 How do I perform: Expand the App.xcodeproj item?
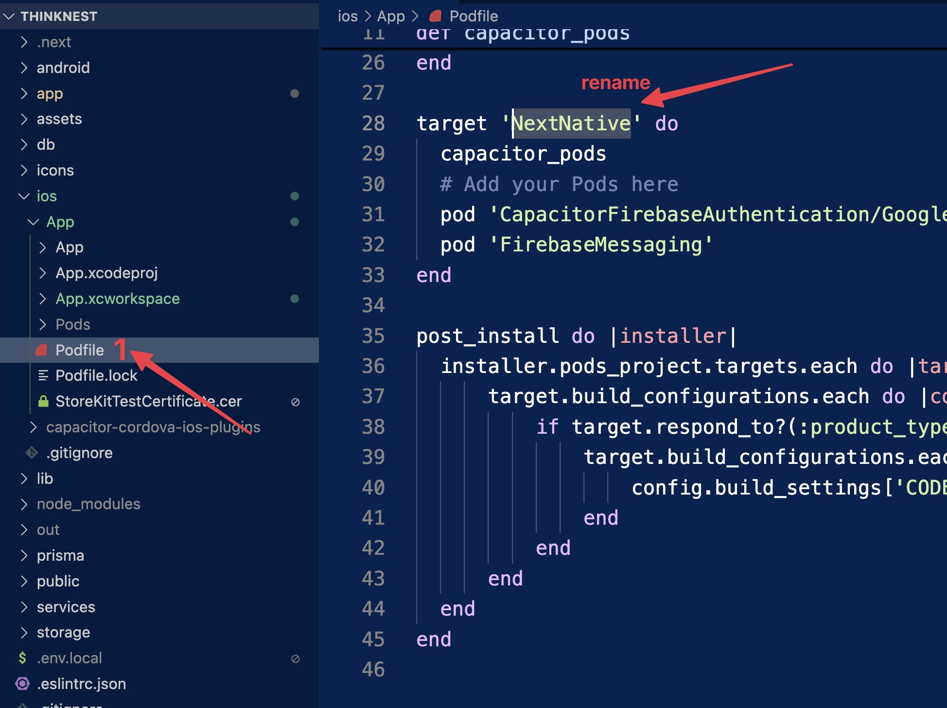[x=43, y=273]
